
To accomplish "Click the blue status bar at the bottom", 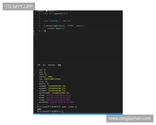I will [78, 114].
